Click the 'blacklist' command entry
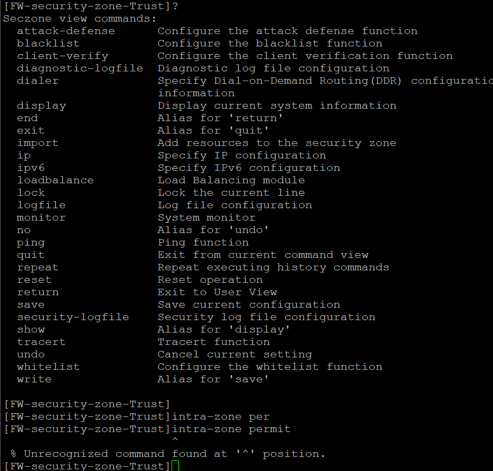The height and width of the screenshot is (471, 493). 48,43
